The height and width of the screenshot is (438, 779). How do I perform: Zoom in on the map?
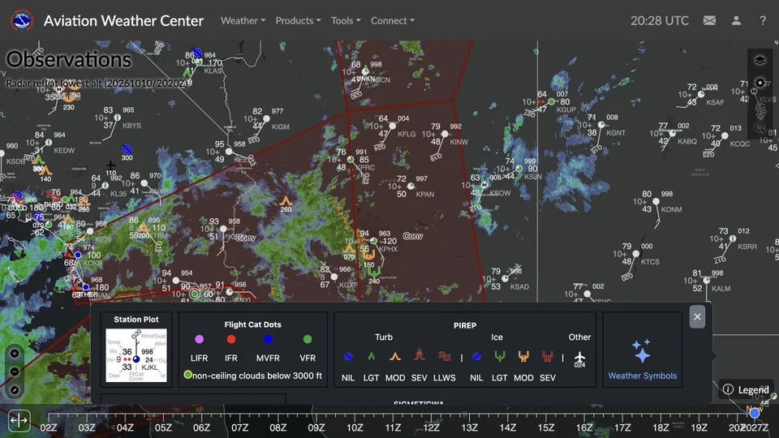[15, 354]
